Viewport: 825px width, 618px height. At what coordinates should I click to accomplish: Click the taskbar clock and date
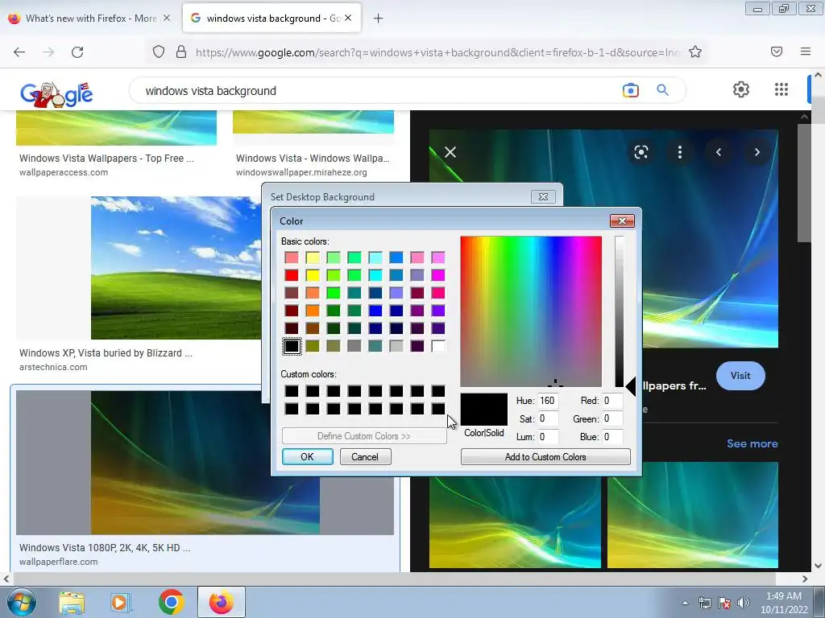(784, 603)
